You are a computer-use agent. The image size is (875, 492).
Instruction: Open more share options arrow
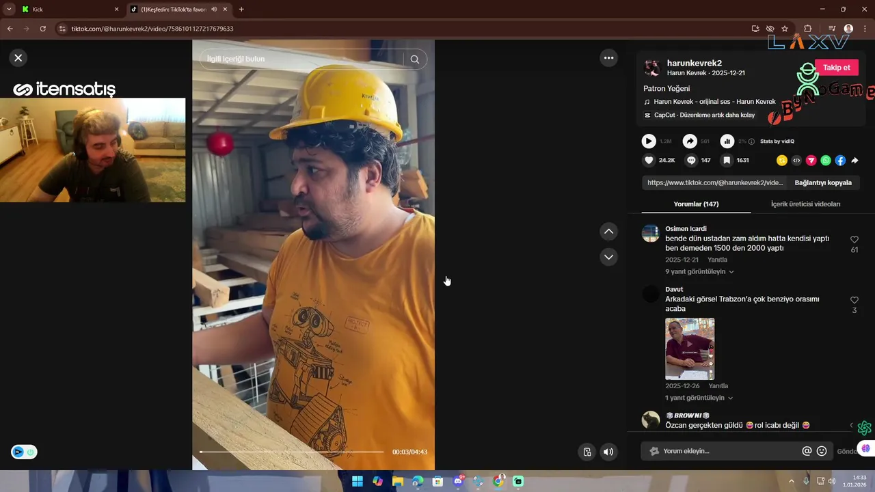click(x=854, y=161)
